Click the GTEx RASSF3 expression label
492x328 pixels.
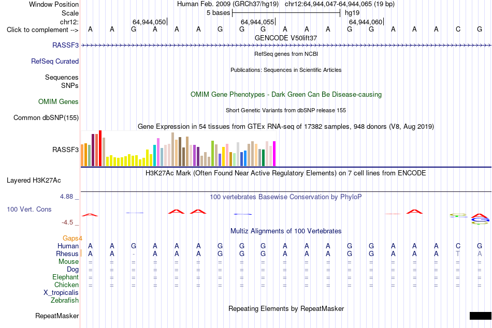[x=65, y=150]
